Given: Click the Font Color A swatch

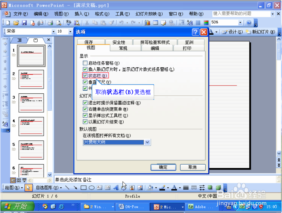Looking at the screenshot, I should (x=174, y=188).
